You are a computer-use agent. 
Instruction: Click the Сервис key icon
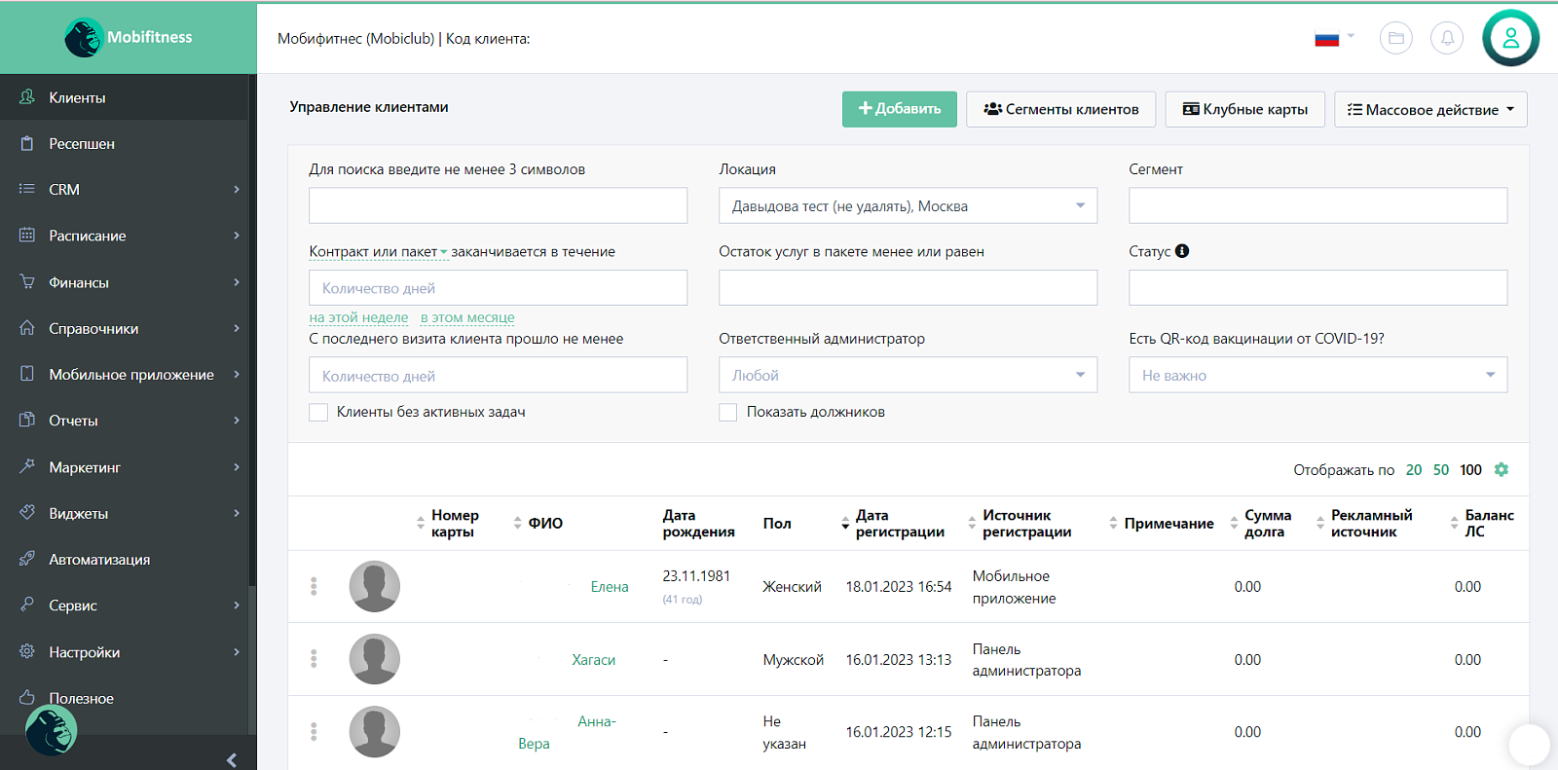point(27,605)
